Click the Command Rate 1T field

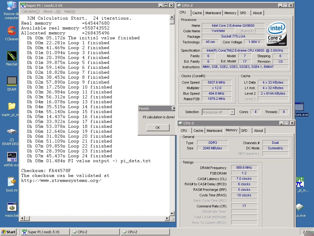(x=244, y=206)
